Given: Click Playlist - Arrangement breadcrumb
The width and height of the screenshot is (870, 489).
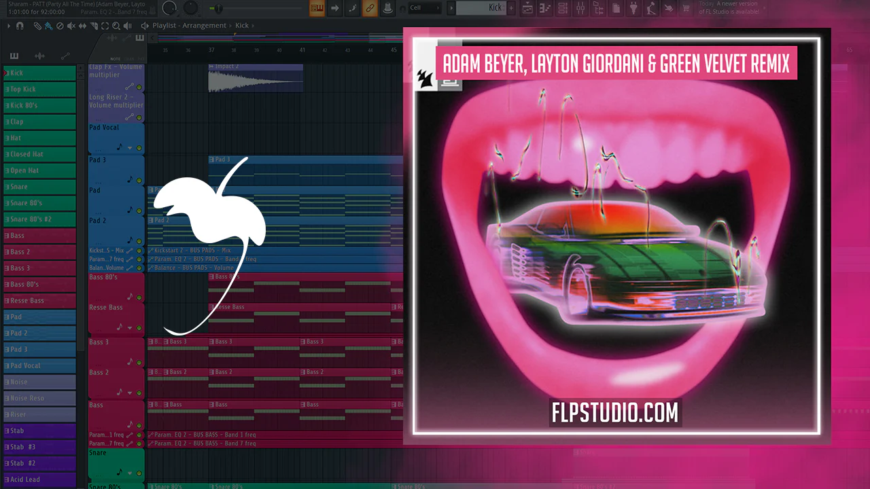Looking at the screenshot, I should pyautogui.click(x=190, y=26).
